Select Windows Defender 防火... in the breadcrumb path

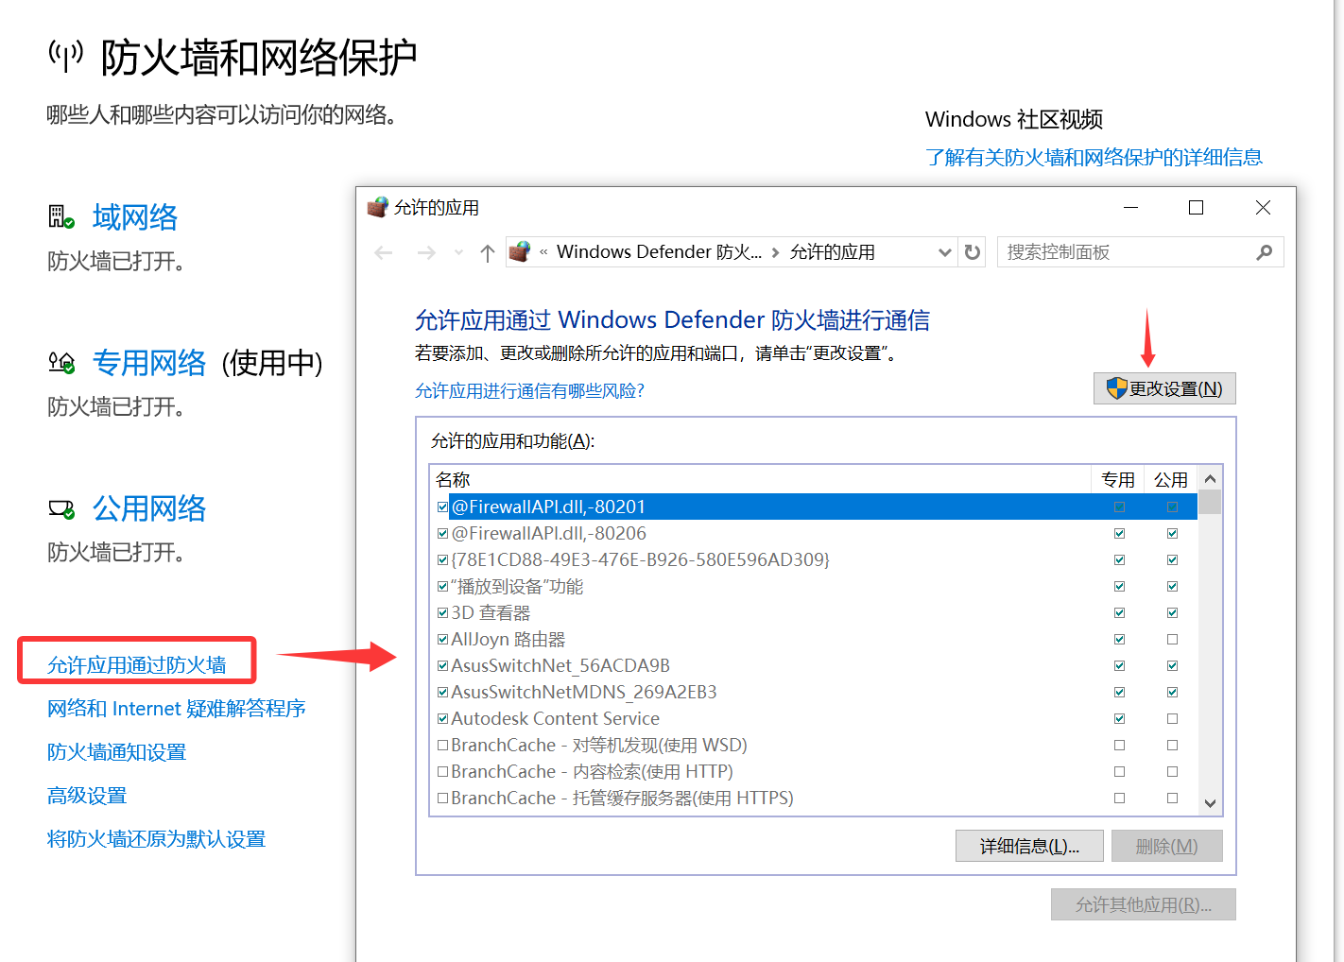click(659, 251)
